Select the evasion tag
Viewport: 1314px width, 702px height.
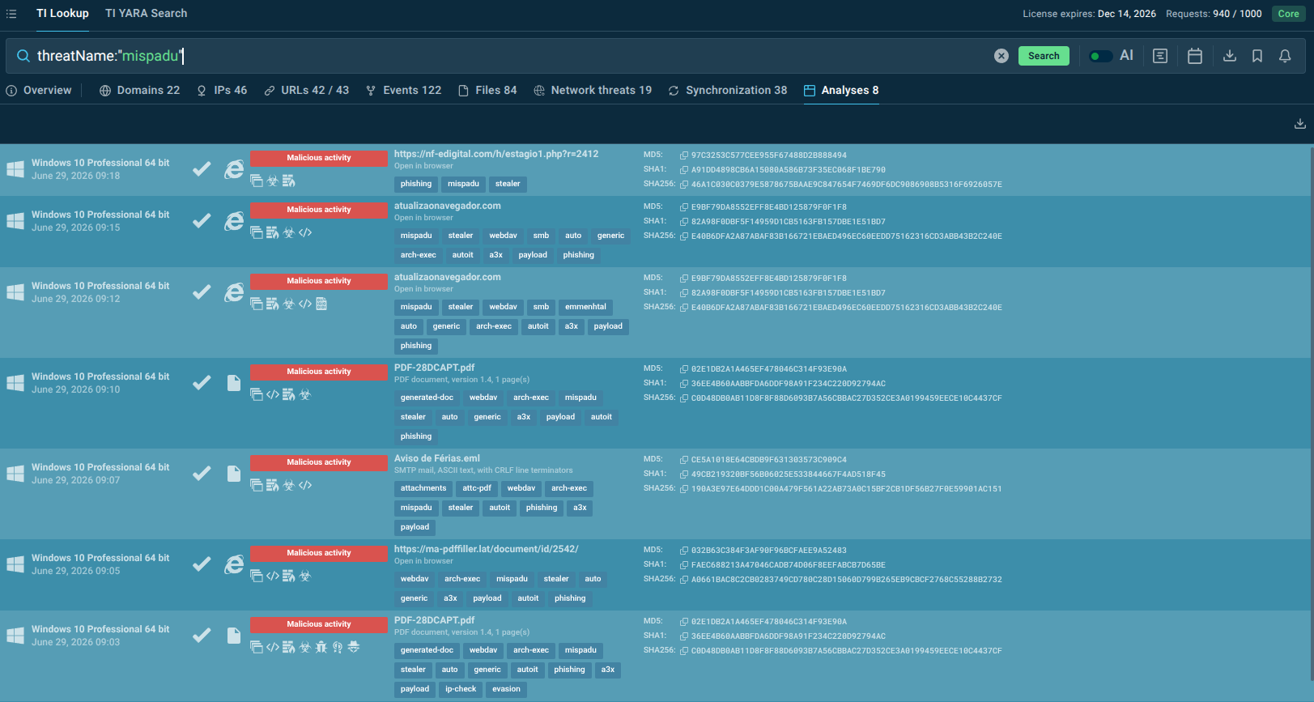pyautogui.click(x=506, y=689)
